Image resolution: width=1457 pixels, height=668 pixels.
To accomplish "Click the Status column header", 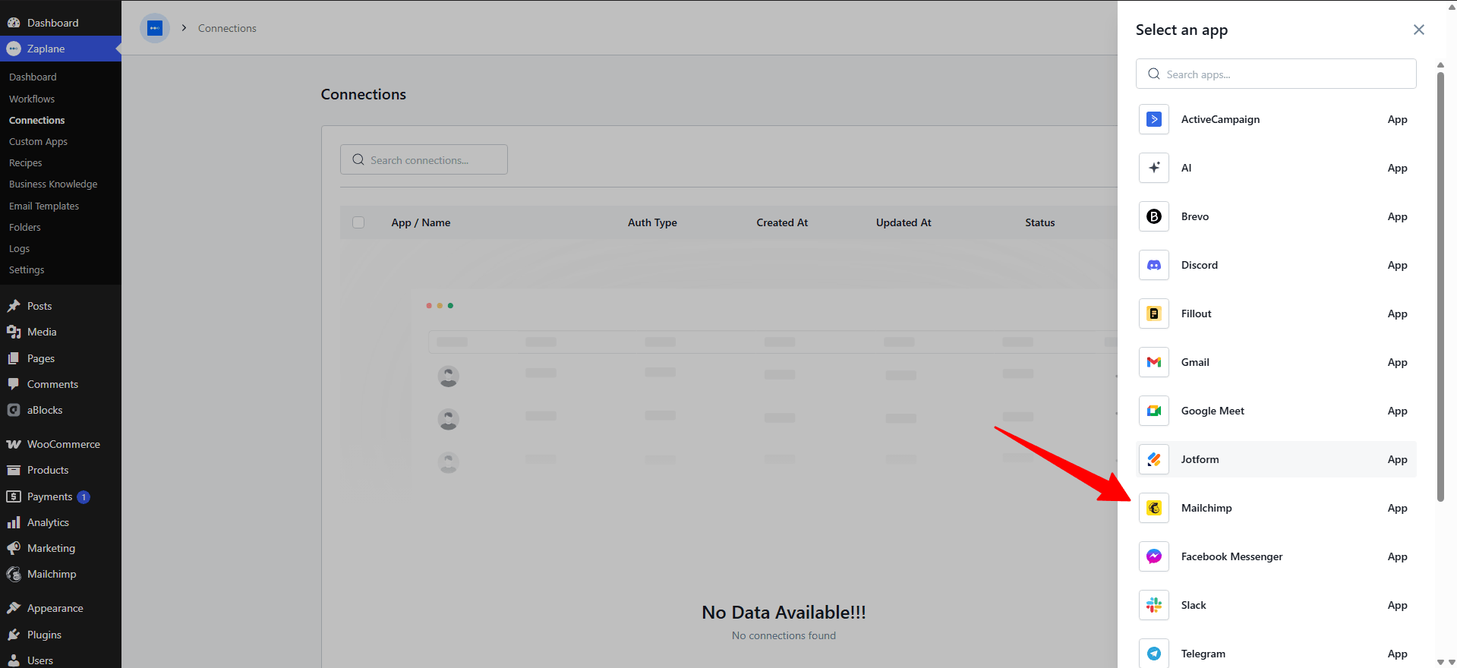I will (x=1039, y=222).
